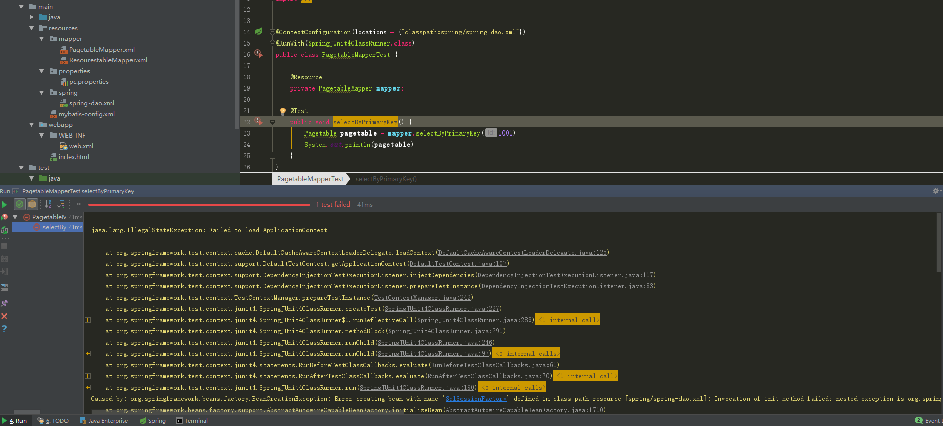Viewport: 943px width, 426px height.
Task: Pin the Run tab with pin icon
Action: coord(4,303)
